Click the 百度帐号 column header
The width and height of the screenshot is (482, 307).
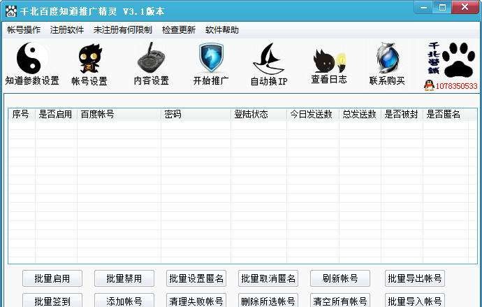pyautogui.click(x=119, y=115)
